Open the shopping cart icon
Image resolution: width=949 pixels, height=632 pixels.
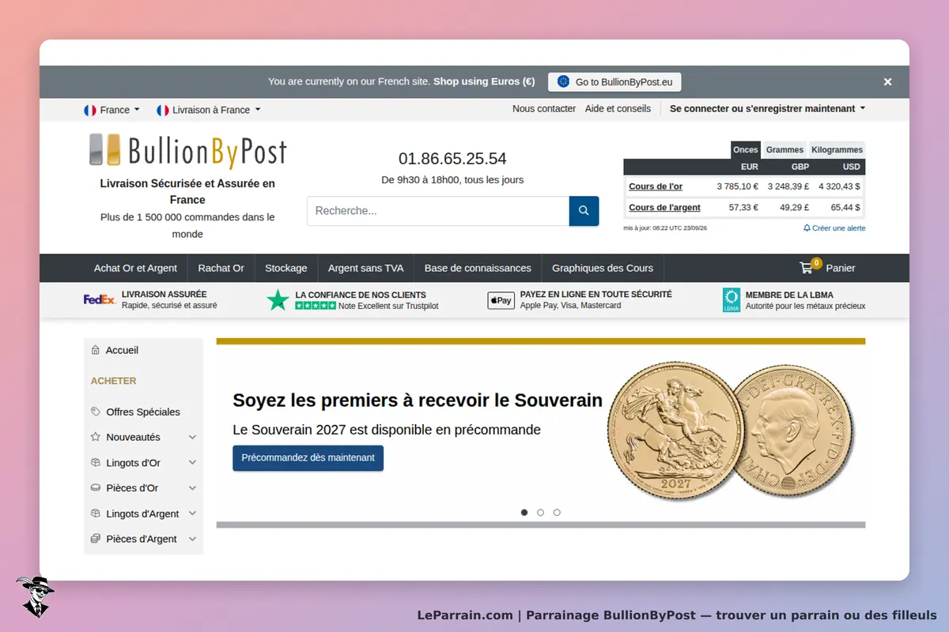coord(807,268)
